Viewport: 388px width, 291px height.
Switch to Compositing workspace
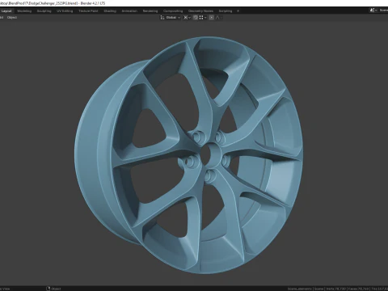pos(173,11)
